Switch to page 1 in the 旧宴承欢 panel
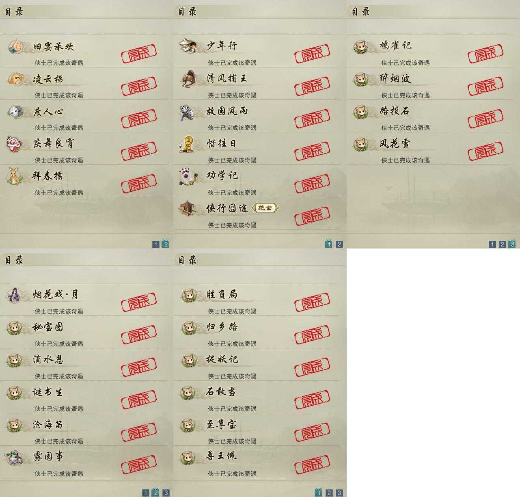Image resolution: width=520 pixels, height=497 pixels. (155, 244)
